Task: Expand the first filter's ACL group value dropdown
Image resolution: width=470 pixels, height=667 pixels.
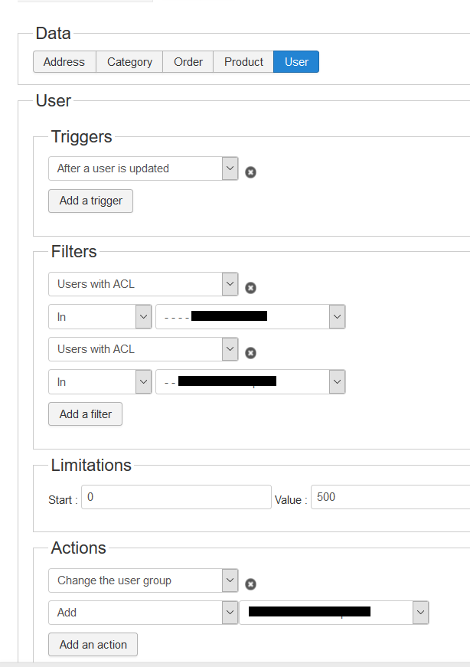Action: point(250,316)
